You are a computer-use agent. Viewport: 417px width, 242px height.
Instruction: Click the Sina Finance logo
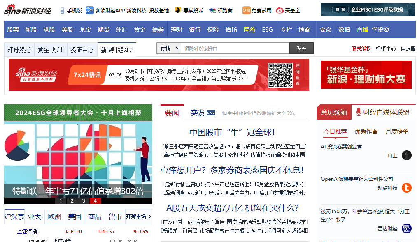click(x=28, y=10)
